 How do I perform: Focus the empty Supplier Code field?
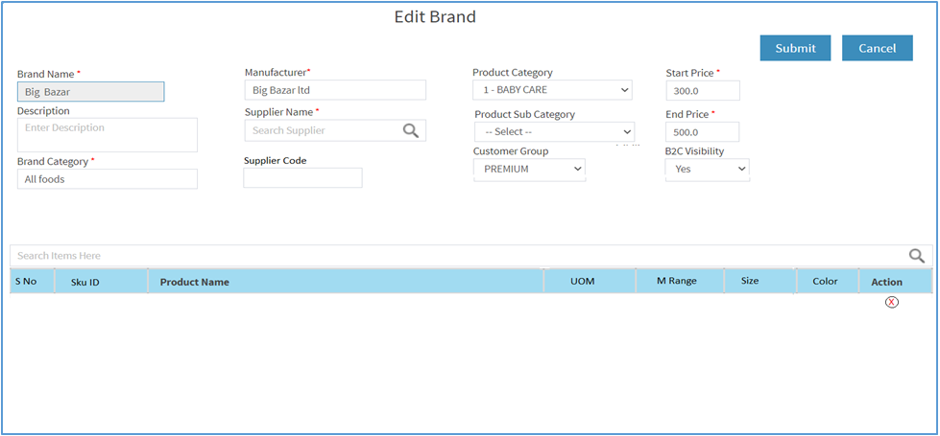click(302, 177)
